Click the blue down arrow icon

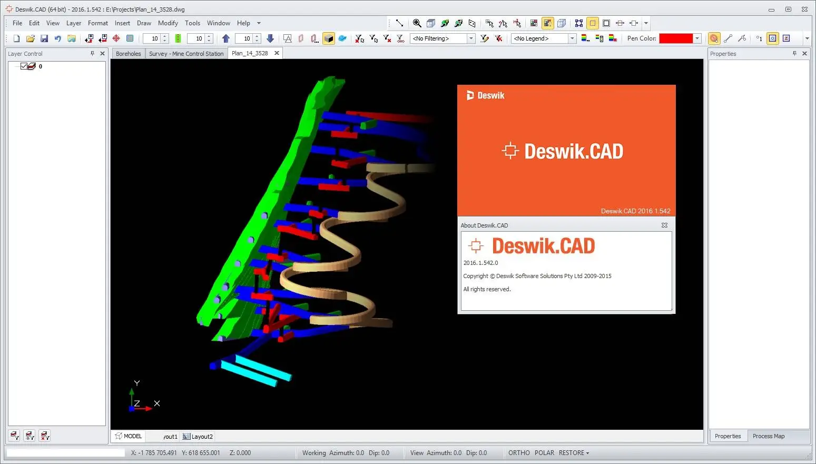(x=270, y=38)
